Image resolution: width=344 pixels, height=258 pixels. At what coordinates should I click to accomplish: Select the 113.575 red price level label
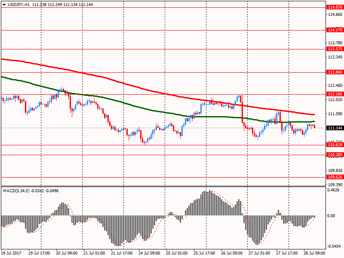335,49
